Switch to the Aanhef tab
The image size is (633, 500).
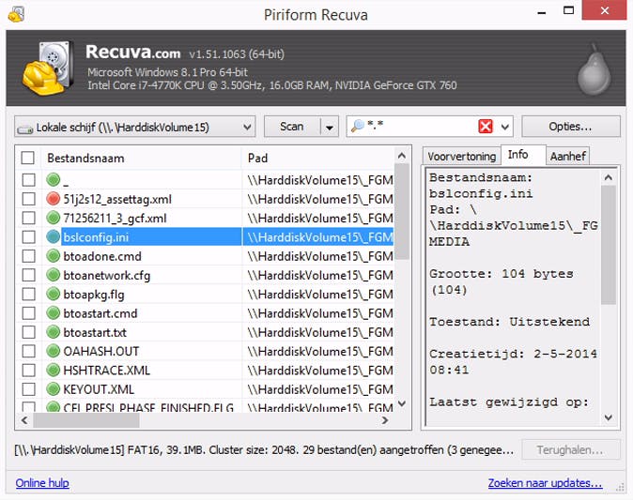pos(567,156)
